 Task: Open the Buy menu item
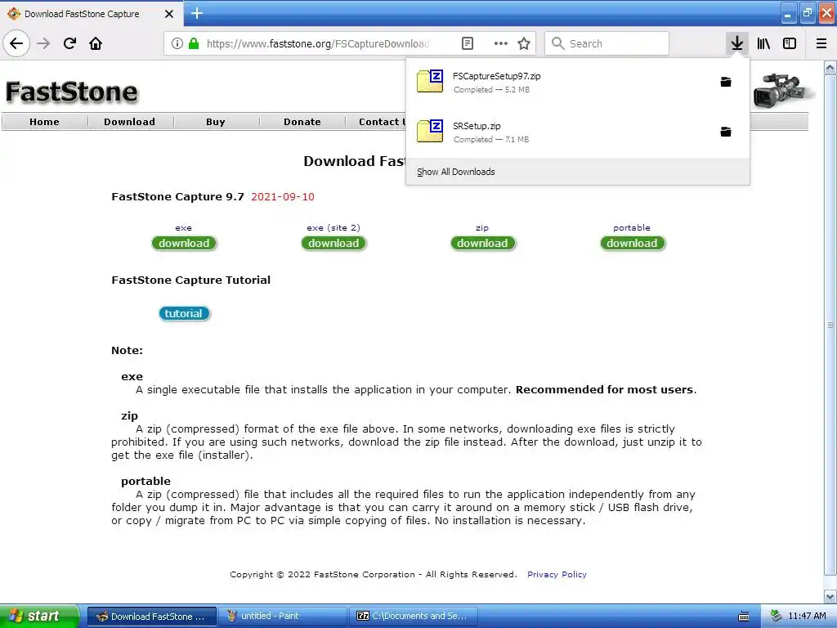coord(216,122)
